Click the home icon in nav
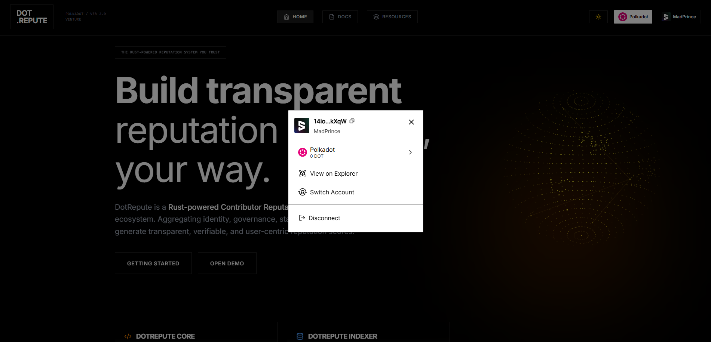Viewport: 711px width, 342px height. coord(286,17)
